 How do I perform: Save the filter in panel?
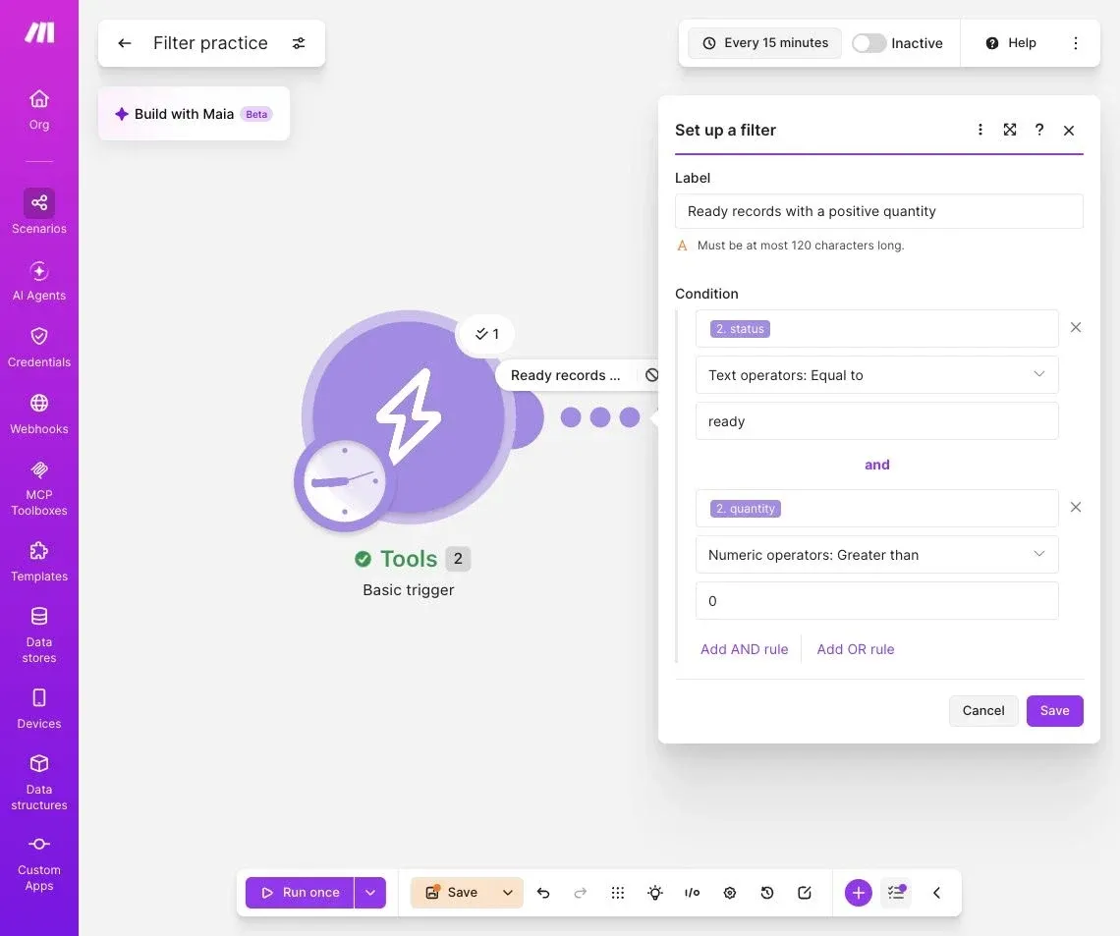[1054, 710]
